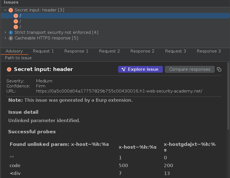This screenshot has height=178, width=230.
Task: Click the copy icon beside Compare responses
Action: point(219,69)
